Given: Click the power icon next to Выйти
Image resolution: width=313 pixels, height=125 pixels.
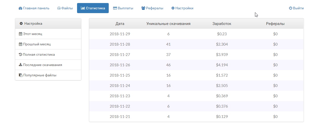Looking at the screenshot, I should coord(290,8).
